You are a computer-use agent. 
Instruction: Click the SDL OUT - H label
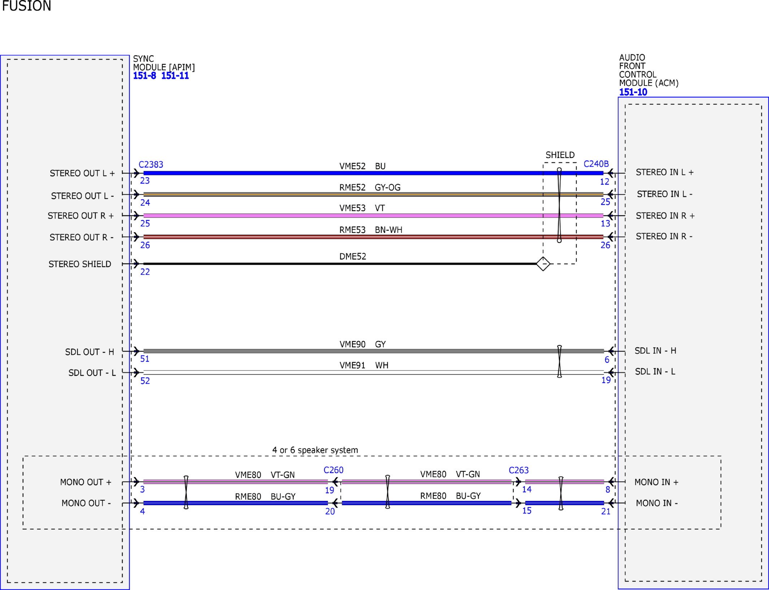pos(90,352)
